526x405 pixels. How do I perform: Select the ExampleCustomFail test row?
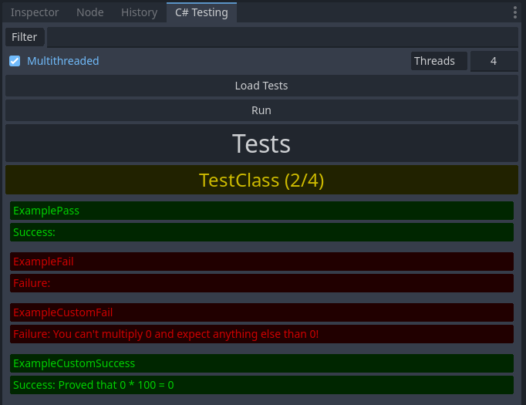261,312
